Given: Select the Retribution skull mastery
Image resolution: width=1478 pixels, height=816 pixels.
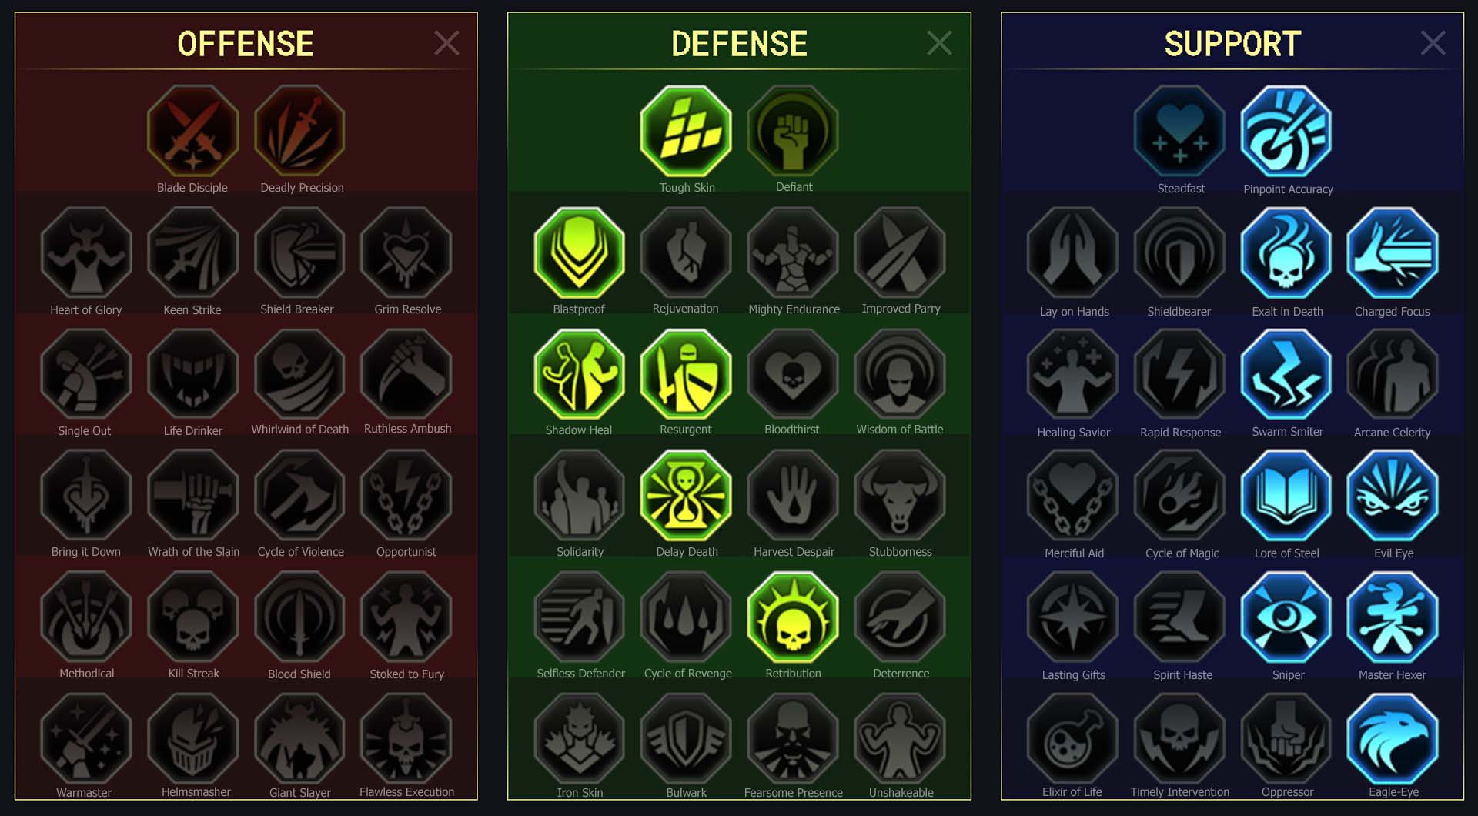Looking at the screenshot, I should 793,617.
